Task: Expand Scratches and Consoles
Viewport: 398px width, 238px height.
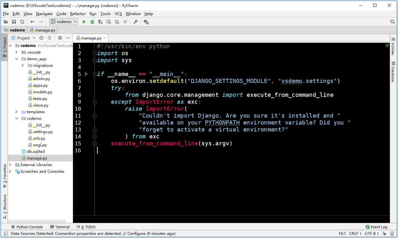Action: [10, 171]
